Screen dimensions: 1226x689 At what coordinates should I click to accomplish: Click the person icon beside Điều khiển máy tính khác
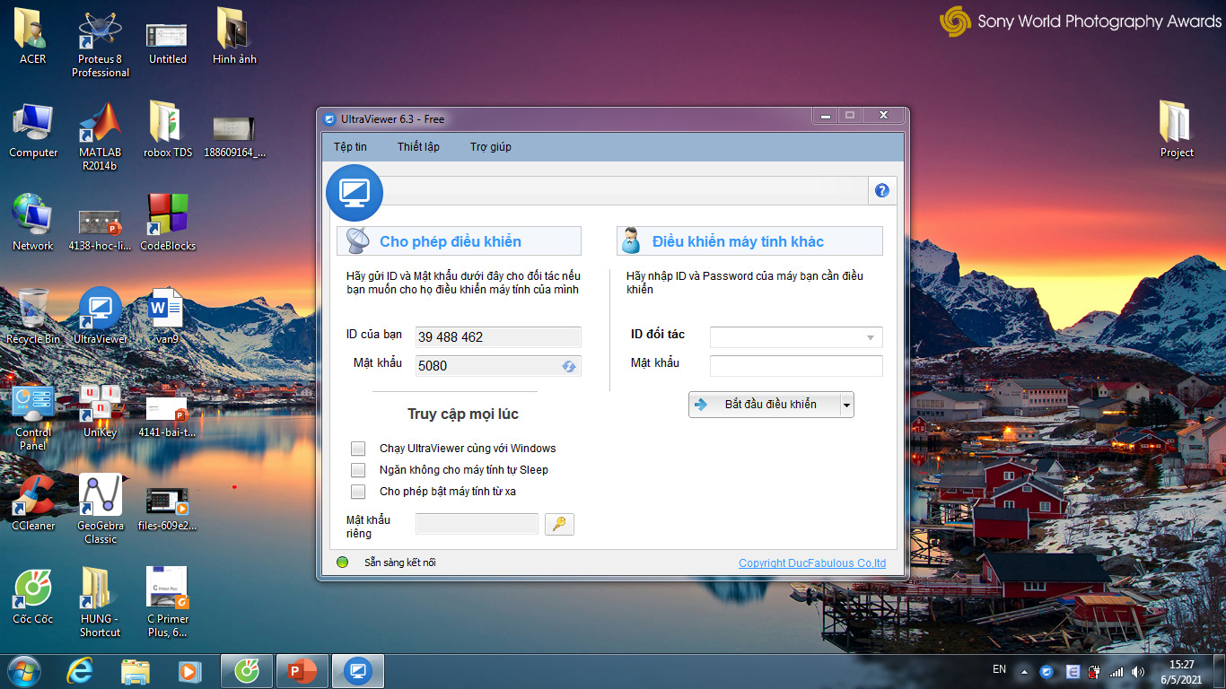pos(632,240)
